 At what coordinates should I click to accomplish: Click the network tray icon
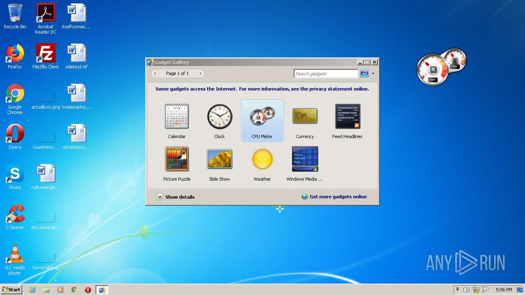point(476,290)
